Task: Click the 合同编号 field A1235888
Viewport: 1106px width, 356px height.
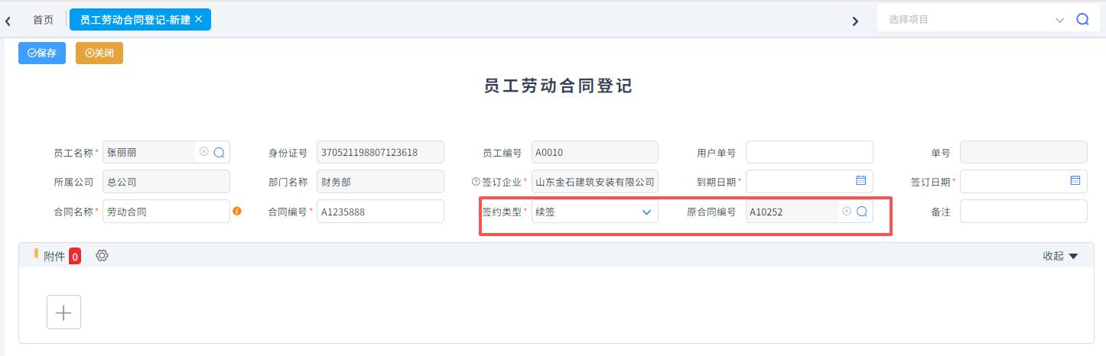Action: point(380,212)
